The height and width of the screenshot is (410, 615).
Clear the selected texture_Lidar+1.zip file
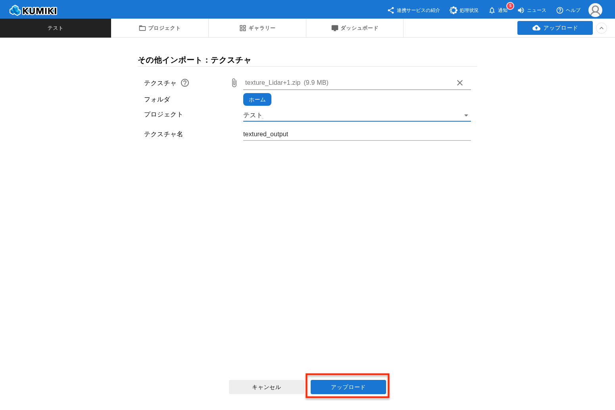[x=460, y=83]
